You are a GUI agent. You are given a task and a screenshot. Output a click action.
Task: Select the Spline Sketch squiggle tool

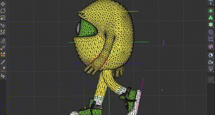point(3,76)
